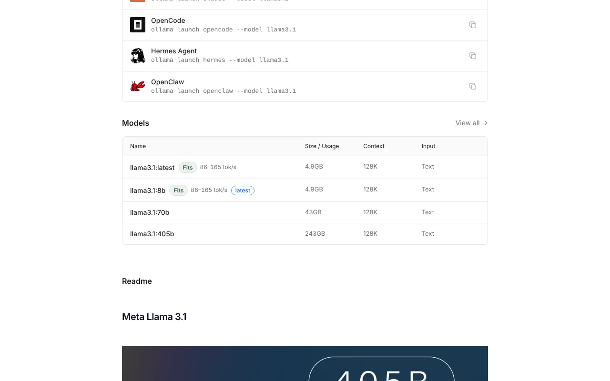Click the Models section heading
The width and height of the screenshot is (610, 381).
tap(135, 123)
